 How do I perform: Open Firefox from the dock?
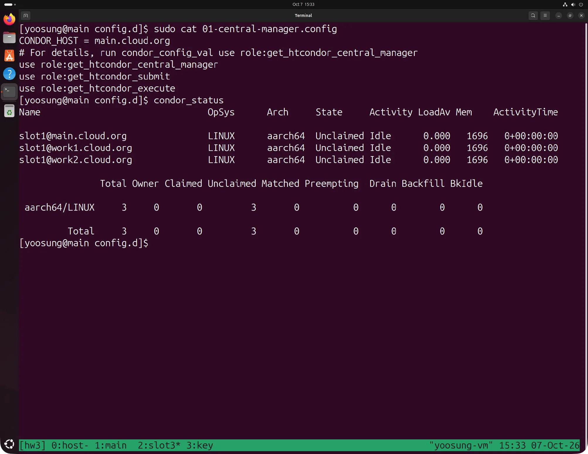click(x=9, y=19)
